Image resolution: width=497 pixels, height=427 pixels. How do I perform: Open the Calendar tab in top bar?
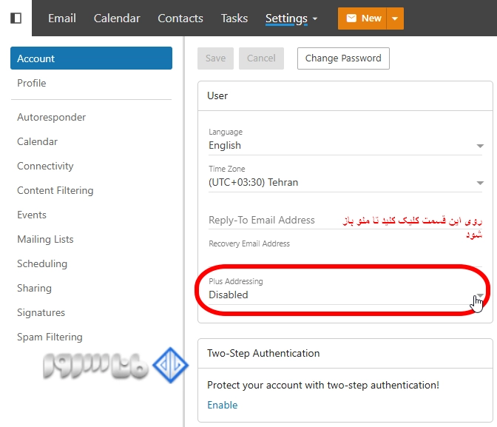point(117,18)
